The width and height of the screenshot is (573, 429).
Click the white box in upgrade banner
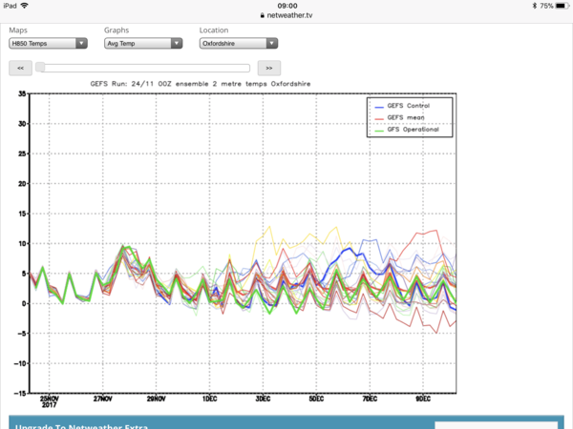click(x=497, y=424)
